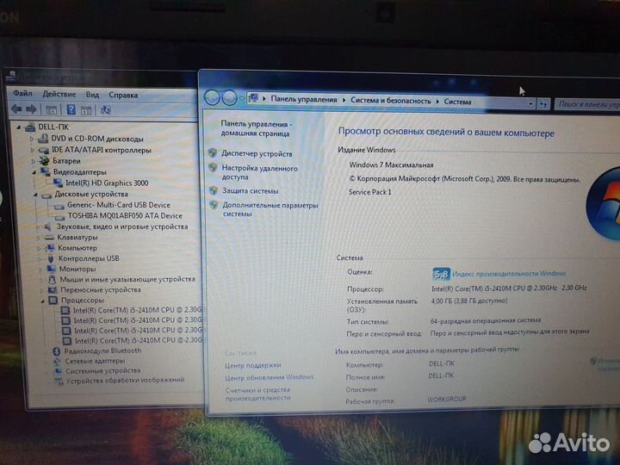Open the Справка menu in Device Manager
This screenshot has width=620, height=465.
click(x=123, y=95)
